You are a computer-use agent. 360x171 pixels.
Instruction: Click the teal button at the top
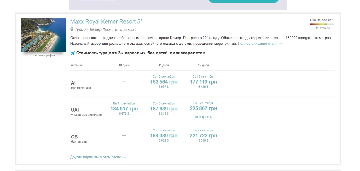click(x=243, y=1)
